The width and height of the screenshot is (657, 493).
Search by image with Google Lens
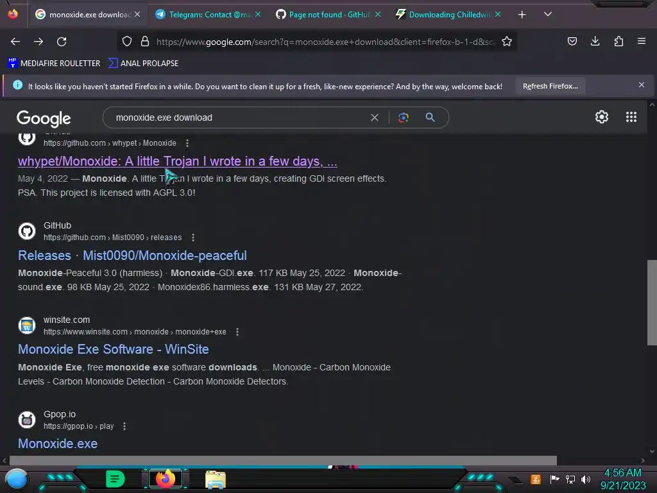403,118
